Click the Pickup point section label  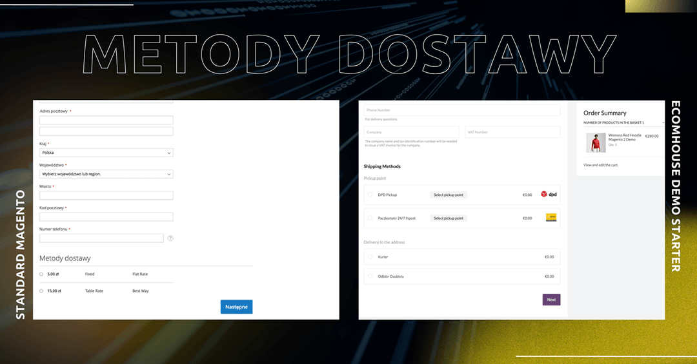click(375, 178)
